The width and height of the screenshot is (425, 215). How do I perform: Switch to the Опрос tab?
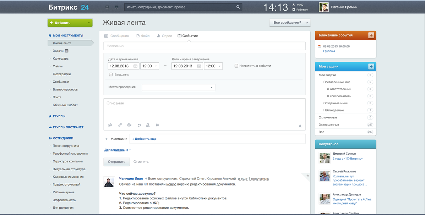tap(164, 36)
